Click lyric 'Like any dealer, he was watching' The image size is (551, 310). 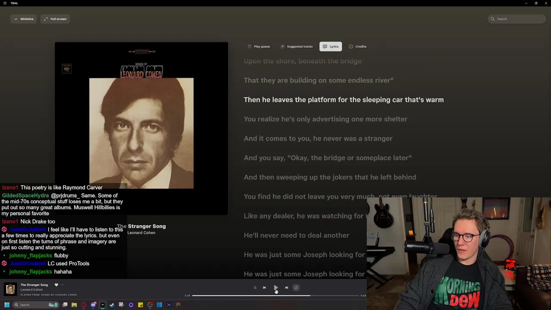(x=305, y=216)
